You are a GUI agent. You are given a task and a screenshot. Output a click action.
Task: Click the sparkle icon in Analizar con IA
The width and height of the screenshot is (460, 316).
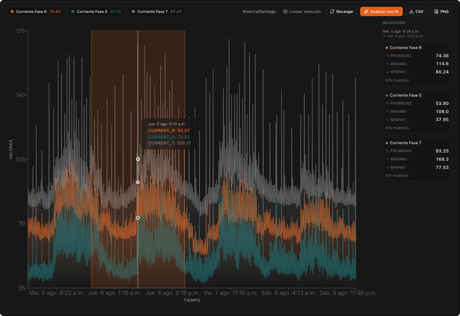(366, 12)
